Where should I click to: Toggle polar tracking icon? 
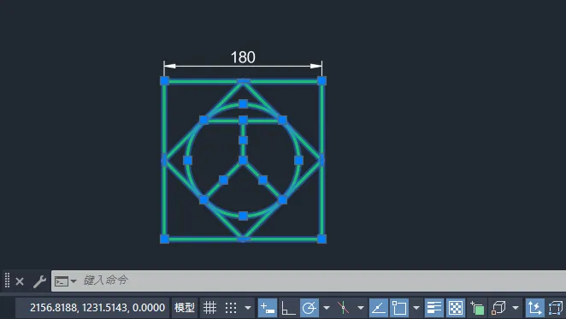310,308
